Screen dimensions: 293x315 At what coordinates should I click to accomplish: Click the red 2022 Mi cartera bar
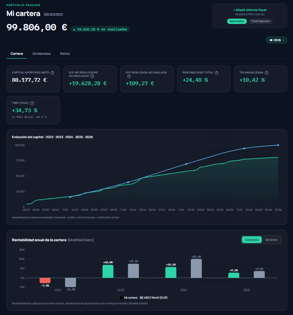(x=45, y=280)
